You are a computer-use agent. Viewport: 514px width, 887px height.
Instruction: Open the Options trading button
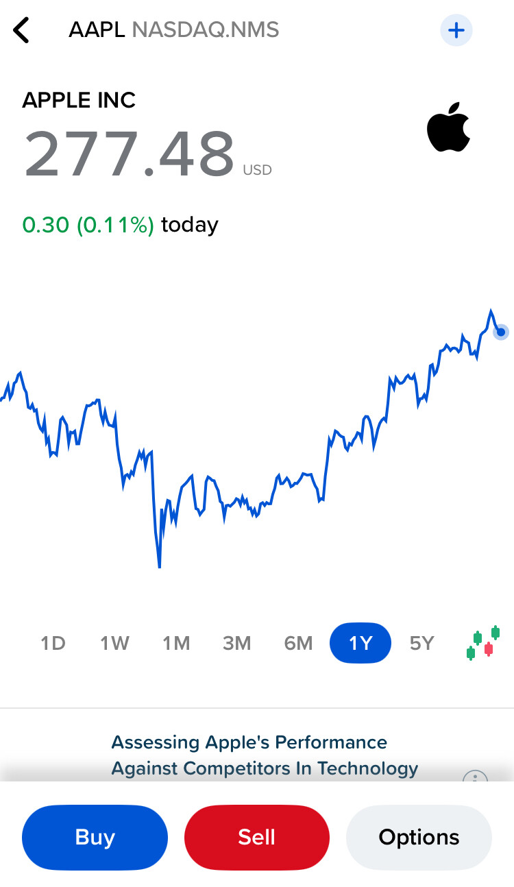point(419,837)
